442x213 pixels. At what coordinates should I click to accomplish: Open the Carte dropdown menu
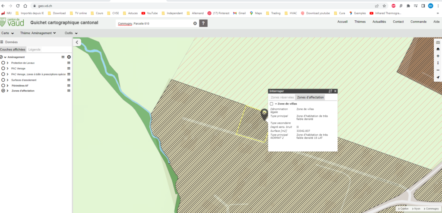coord(8,33)
